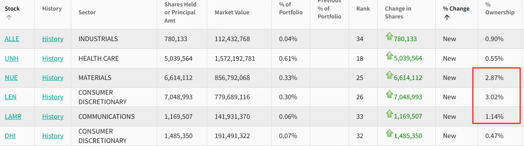Sort by % Ownership header

(500, 8)
